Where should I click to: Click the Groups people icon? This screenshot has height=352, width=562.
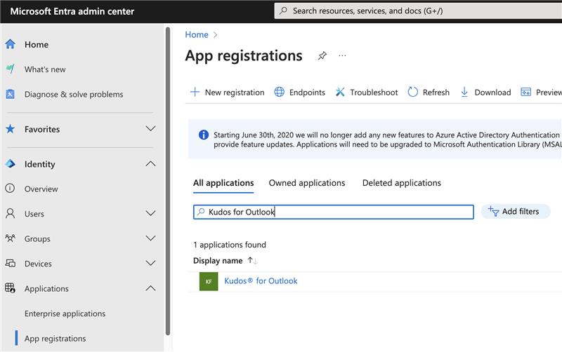tap(11, 238)
